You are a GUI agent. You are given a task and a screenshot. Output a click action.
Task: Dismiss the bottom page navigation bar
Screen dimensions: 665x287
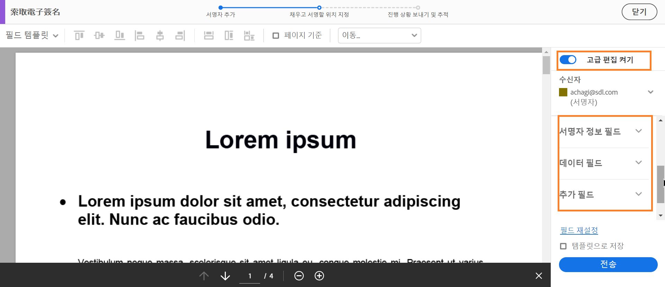coord(539,276)
